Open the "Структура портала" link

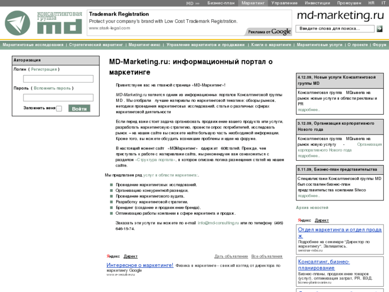click(155, 160)
